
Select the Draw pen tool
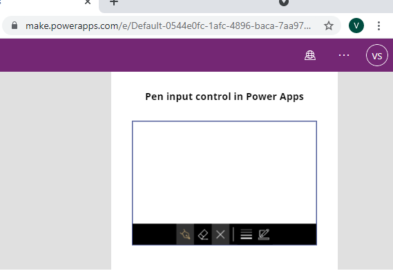185,234
